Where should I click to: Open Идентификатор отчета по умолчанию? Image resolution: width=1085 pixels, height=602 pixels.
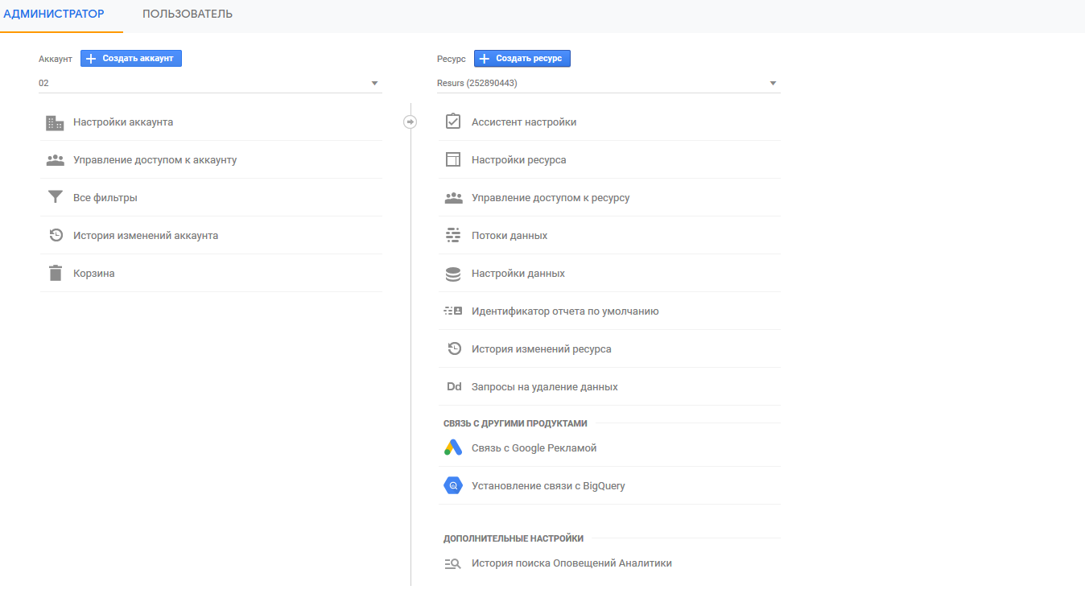tap(565, 311)
